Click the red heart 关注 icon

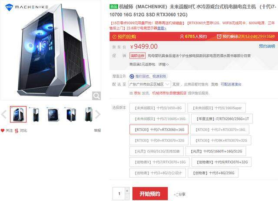tap(3, 131)
